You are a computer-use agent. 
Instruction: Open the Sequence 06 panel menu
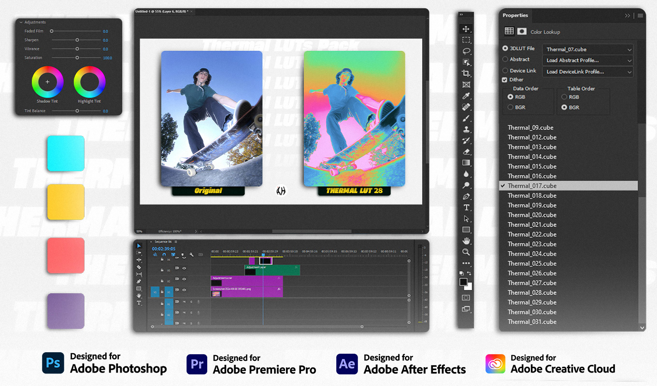click(176, 242)
